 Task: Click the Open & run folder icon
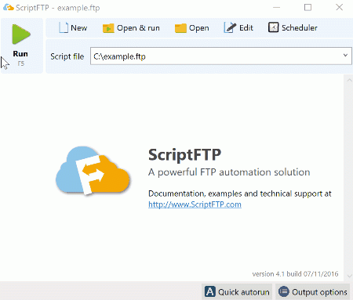(x=108, y=28)
